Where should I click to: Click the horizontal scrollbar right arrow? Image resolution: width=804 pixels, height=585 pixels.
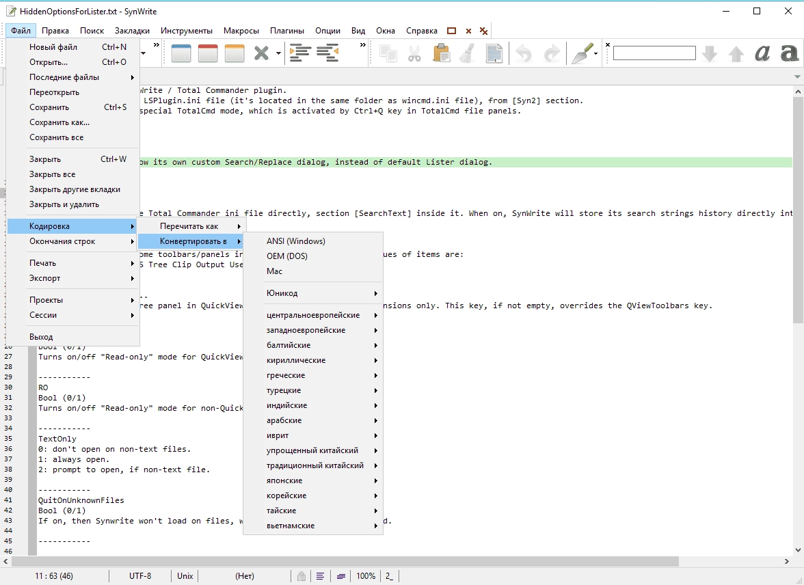(786, 561)
